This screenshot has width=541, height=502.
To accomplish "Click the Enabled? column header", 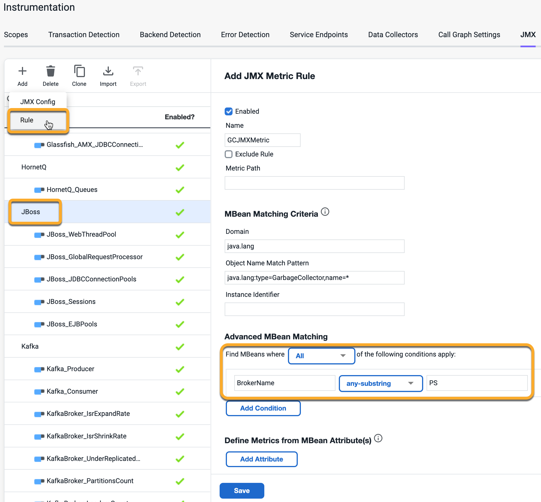I will point(180,117).
